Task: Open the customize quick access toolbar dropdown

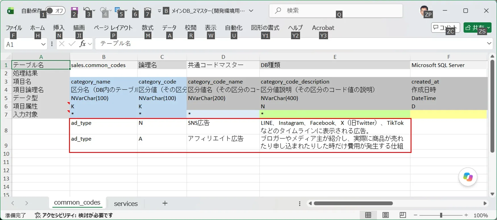Action: tap(159, 11)
